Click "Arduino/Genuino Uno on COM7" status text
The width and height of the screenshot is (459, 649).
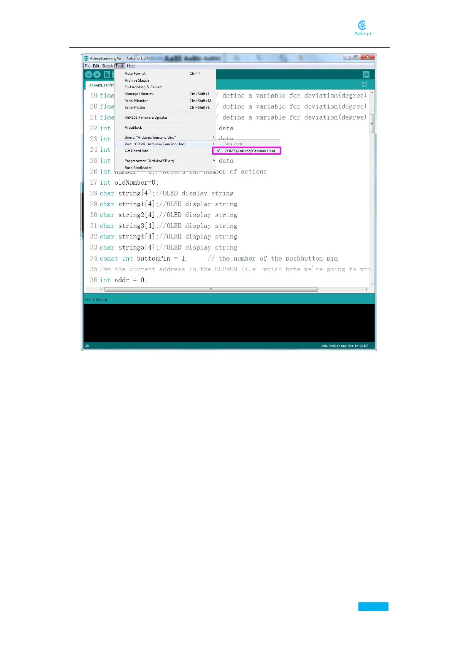[345, 346]
